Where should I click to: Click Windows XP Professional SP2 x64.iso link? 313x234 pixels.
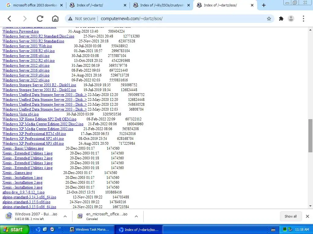[x=33, y=139]
